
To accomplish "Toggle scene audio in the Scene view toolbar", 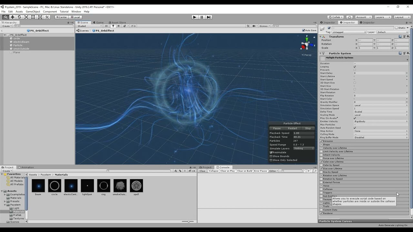I will (x=119, y=26).
